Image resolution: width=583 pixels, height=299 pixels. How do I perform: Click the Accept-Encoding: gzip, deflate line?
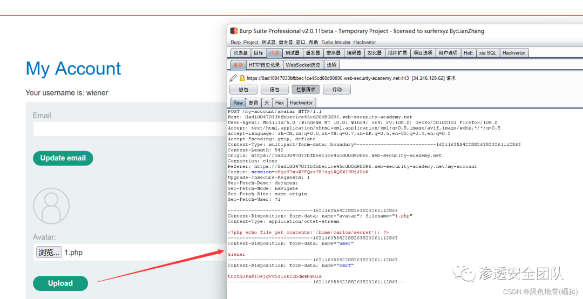click(x=272, y=139)
